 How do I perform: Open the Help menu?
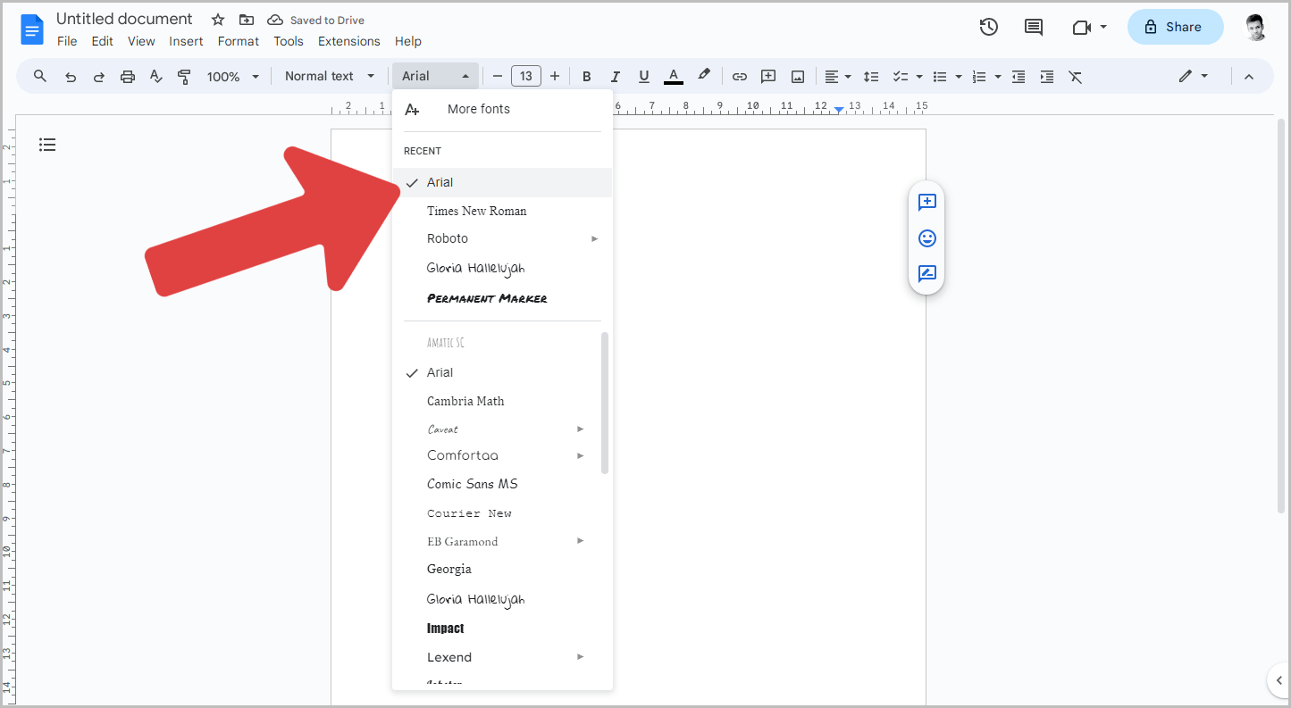[407, 41]
